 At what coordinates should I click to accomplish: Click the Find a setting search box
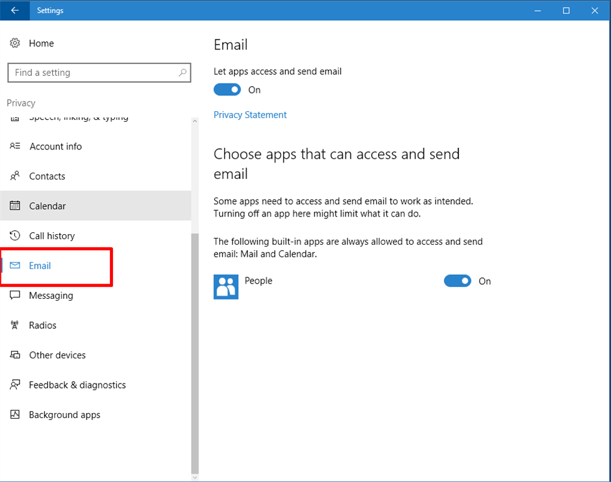point(94,73)
